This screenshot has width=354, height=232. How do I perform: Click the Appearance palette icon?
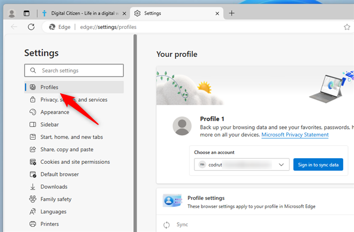click(x=33, y=112)
